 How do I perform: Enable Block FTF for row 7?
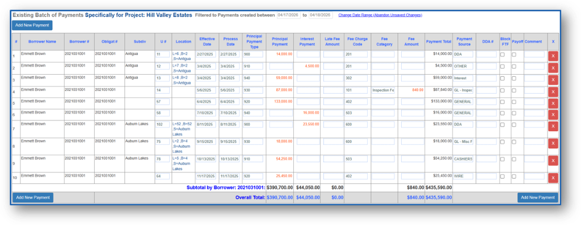point(503,125)
